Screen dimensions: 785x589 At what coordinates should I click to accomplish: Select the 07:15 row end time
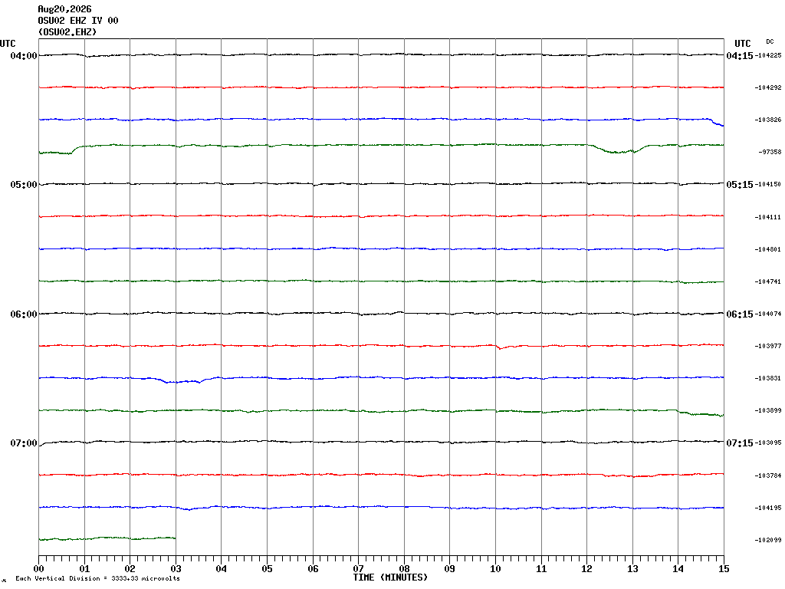pyautogui.click(x=740, y=443)
